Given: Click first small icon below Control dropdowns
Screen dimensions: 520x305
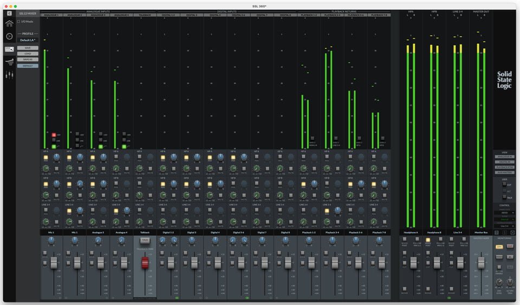Looking at the screenshot, I should click(497, 233).
